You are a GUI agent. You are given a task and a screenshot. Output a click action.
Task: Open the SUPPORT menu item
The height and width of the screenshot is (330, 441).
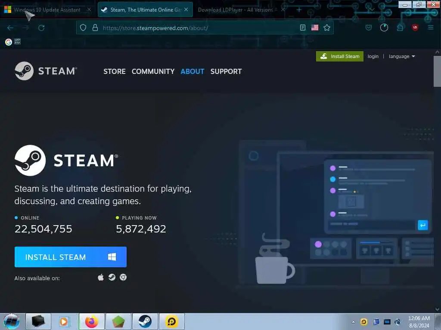tap(226, 72)
